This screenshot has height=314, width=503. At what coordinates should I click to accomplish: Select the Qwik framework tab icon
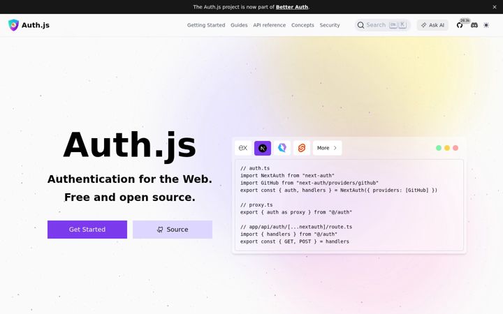[x=282, y=148]
